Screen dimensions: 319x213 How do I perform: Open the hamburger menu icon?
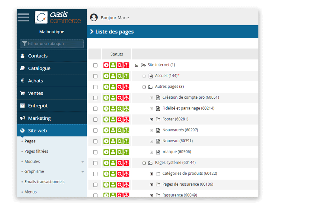pos(23,17)
